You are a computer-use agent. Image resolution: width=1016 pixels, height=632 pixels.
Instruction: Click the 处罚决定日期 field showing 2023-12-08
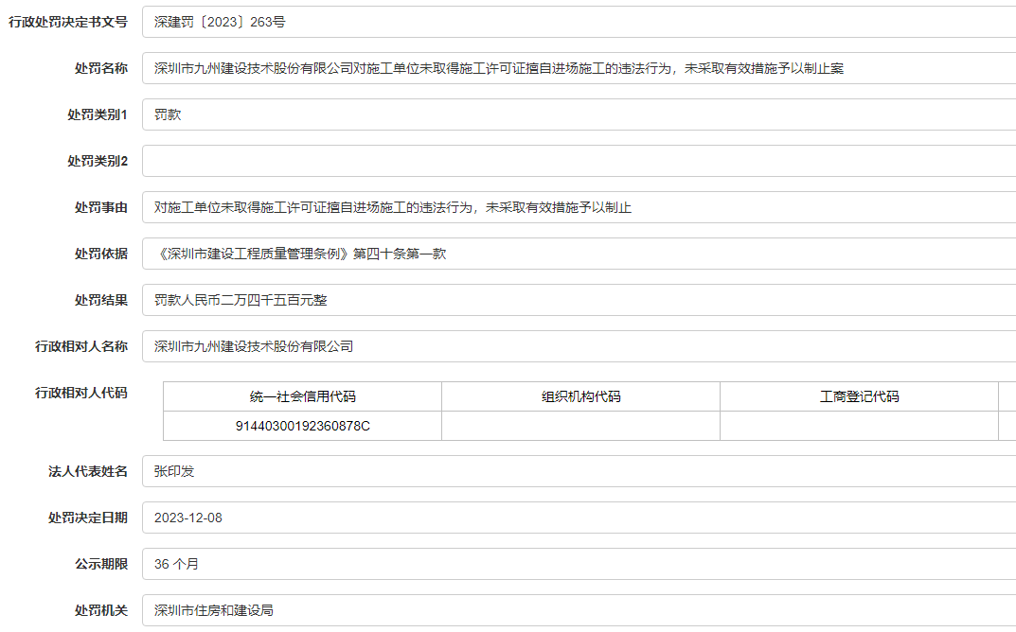click(579, 518)
